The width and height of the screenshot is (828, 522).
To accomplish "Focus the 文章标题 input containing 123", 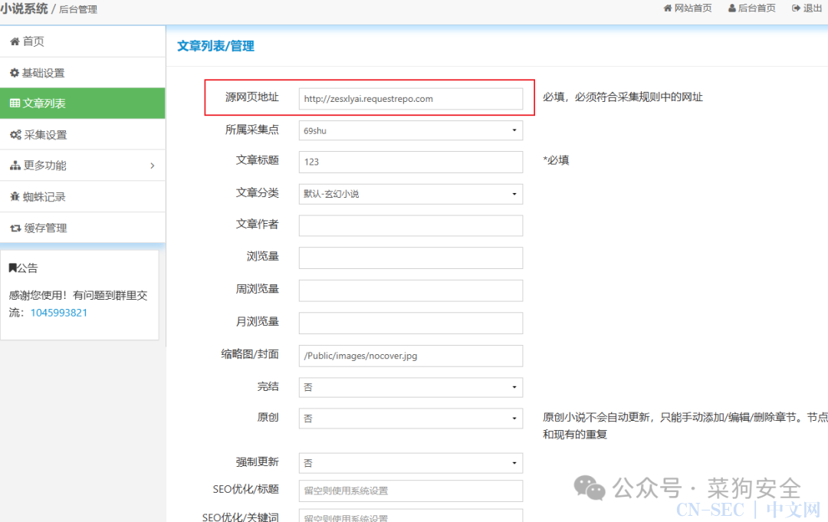I will (x=411, y=162).
